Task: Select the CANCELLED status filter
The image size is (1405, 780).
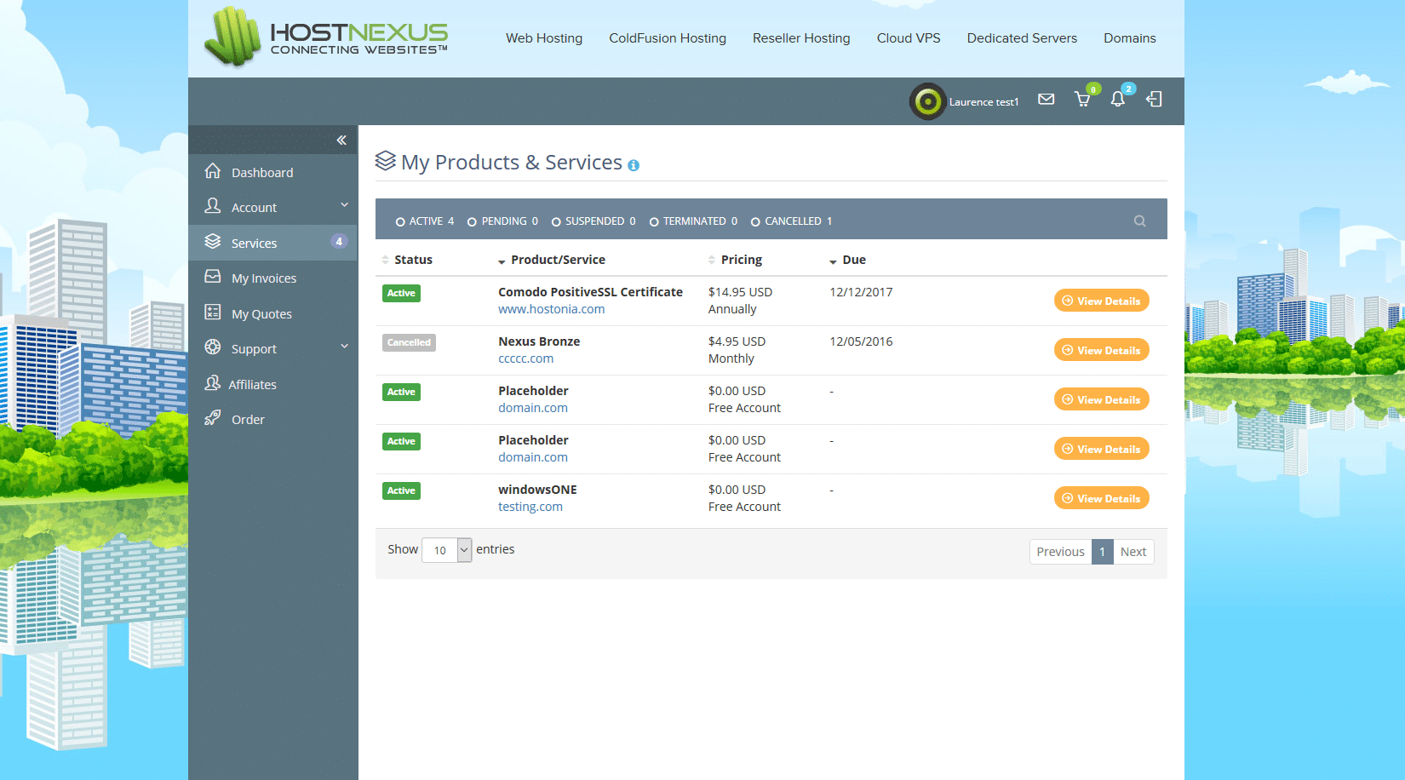Action: tap(791, 221)
